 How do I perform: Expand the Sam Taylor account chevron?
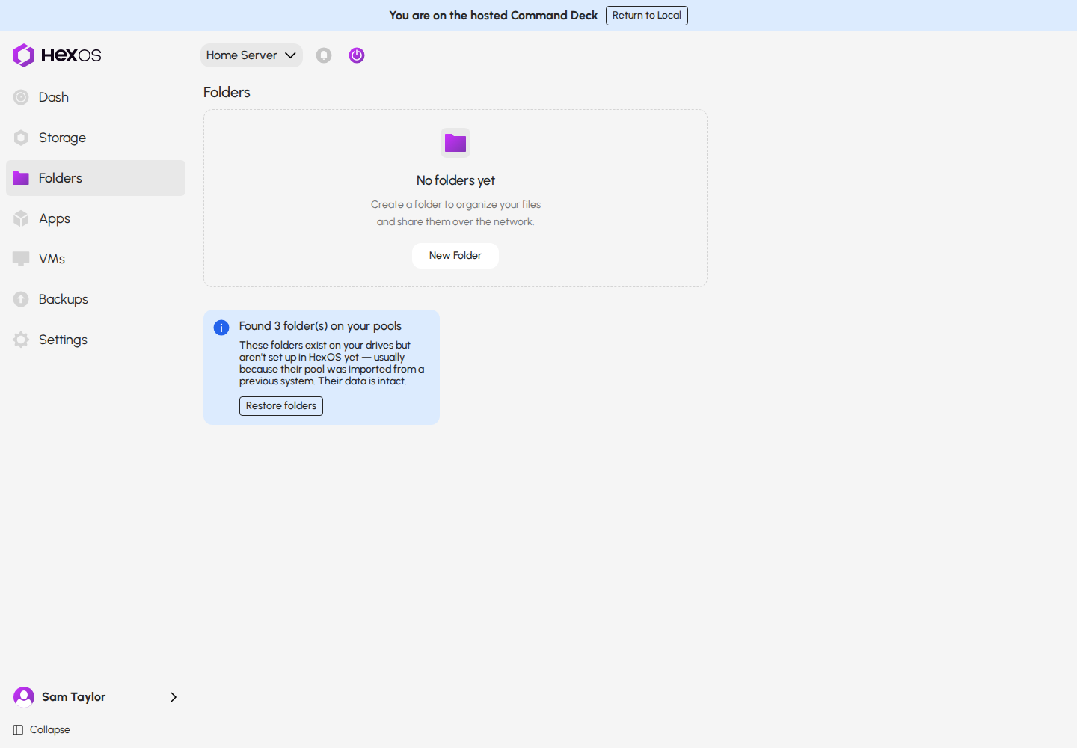point(174,697)
